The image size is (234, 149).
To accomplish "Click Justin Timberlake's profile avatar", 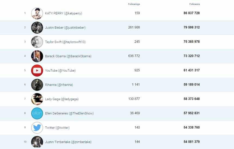I will [37, 142].
